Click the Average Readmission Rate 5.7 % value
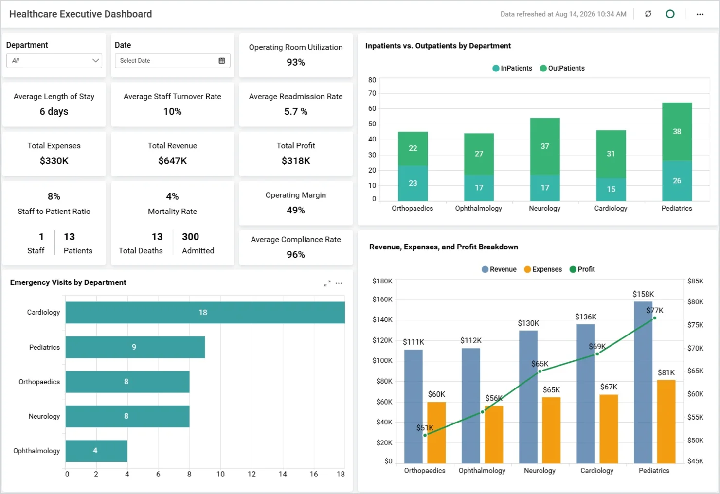This screenshot has width=720, height=494. pos(296,111)
